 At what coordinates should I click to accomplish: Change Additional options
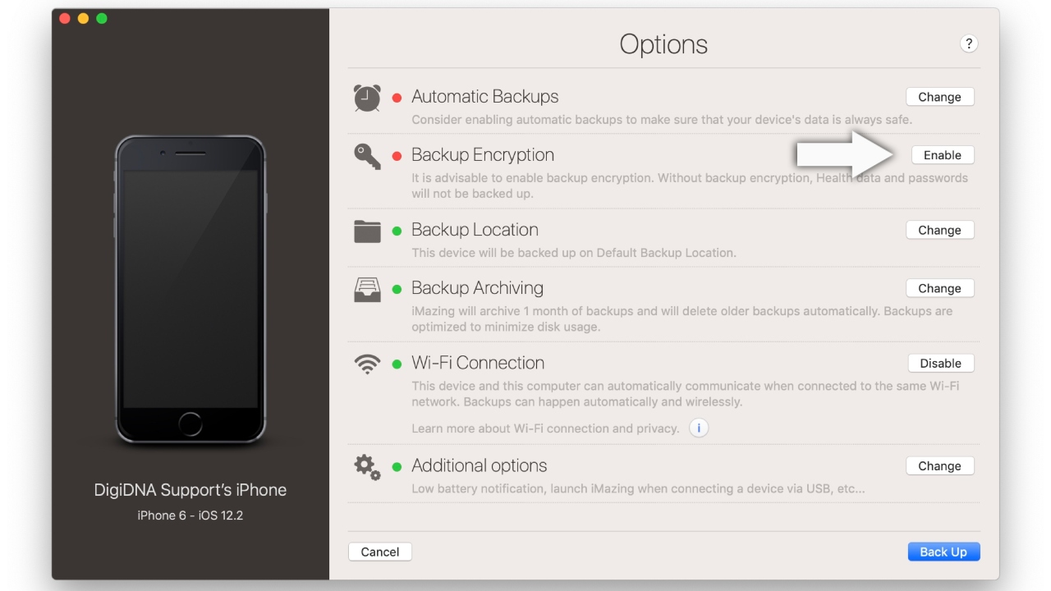click(x=940, y=465)
